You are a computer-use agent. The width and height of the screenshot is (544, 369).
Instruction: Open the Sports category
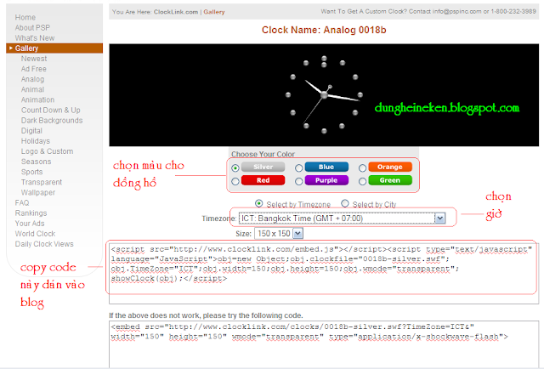pyautogui.click(x=32, y=172)
